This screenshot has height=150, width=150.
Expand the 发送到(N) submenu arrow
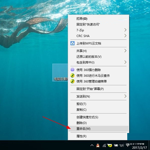125,96
